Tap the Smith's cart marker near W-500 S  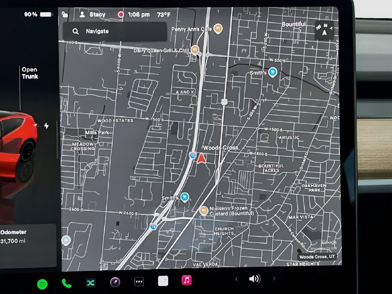tap(273, 72)
